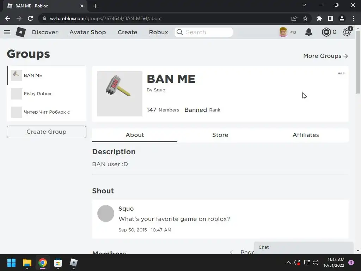The width and height of the screenshot is (361, 271).
Task: Go to previous members page arrow
Action: (x=231, y=252)
